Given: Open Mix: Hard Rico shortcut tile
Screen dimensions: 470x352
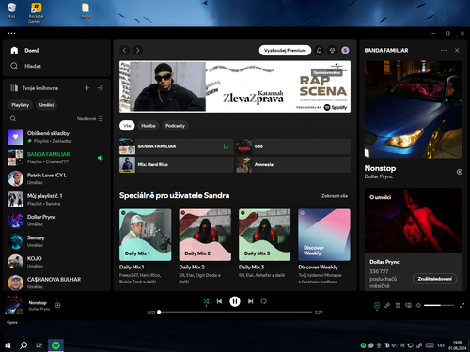Looking at the screenshot, I should point(177,164).
